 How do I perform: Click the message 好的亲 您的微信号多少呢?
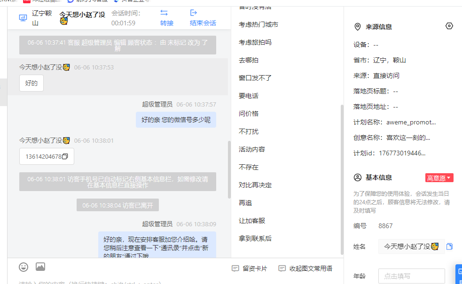pos(176,120)
